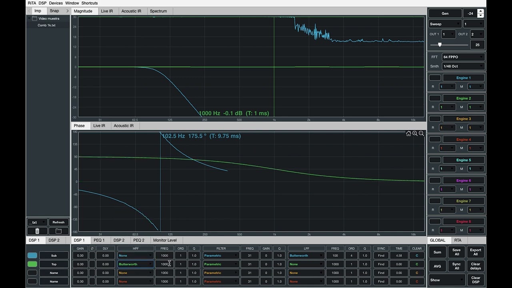
Task: Toggle polarity invert for Top row
Action: click(92, 264)
